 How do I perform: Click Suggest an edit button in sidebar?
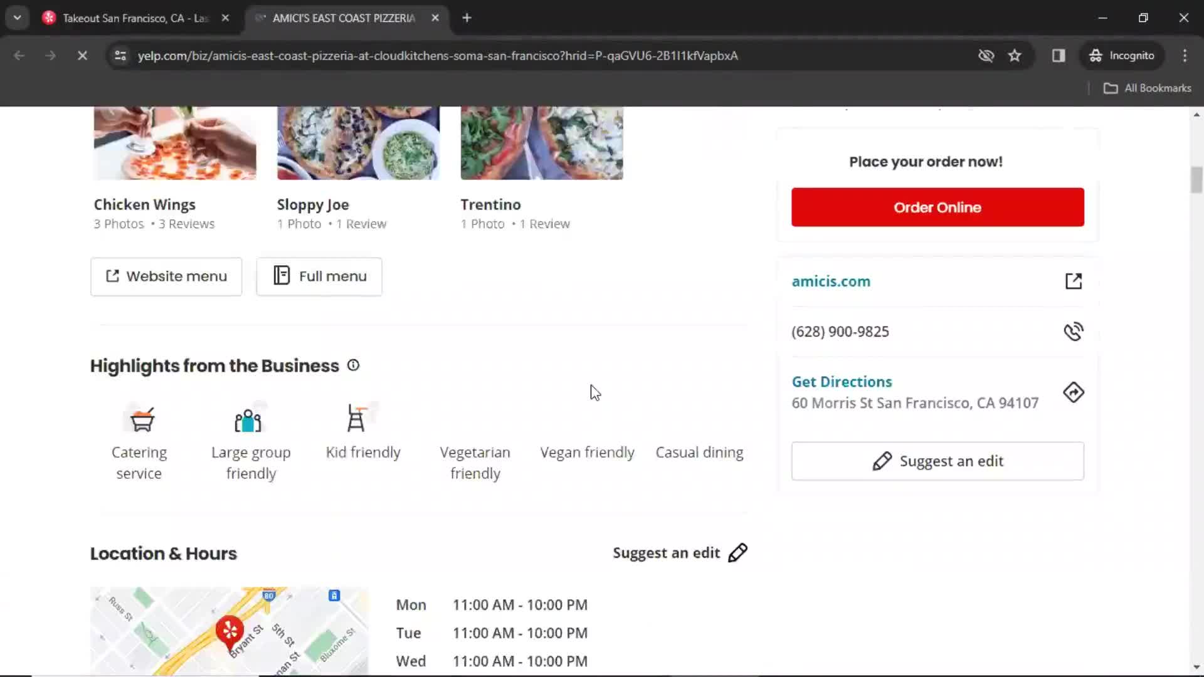[937, 461]
